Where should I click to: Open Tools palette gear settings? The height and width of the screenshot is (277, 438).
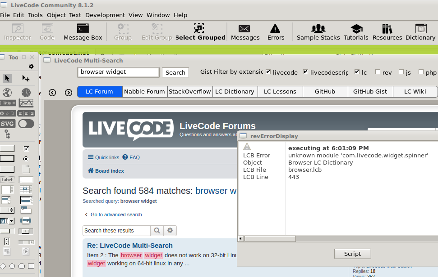pos(31,66)
